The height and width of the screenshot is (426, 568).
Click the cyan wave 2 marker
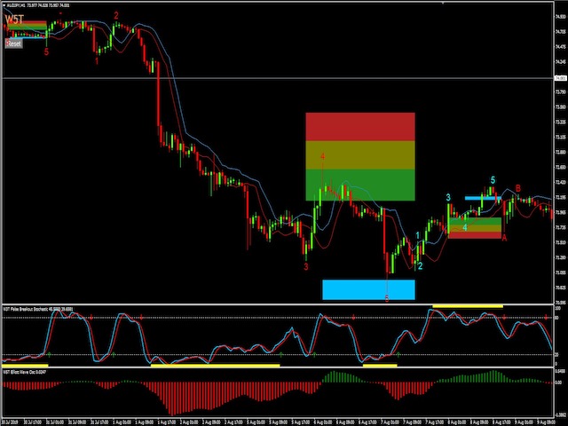pos(420,265)
